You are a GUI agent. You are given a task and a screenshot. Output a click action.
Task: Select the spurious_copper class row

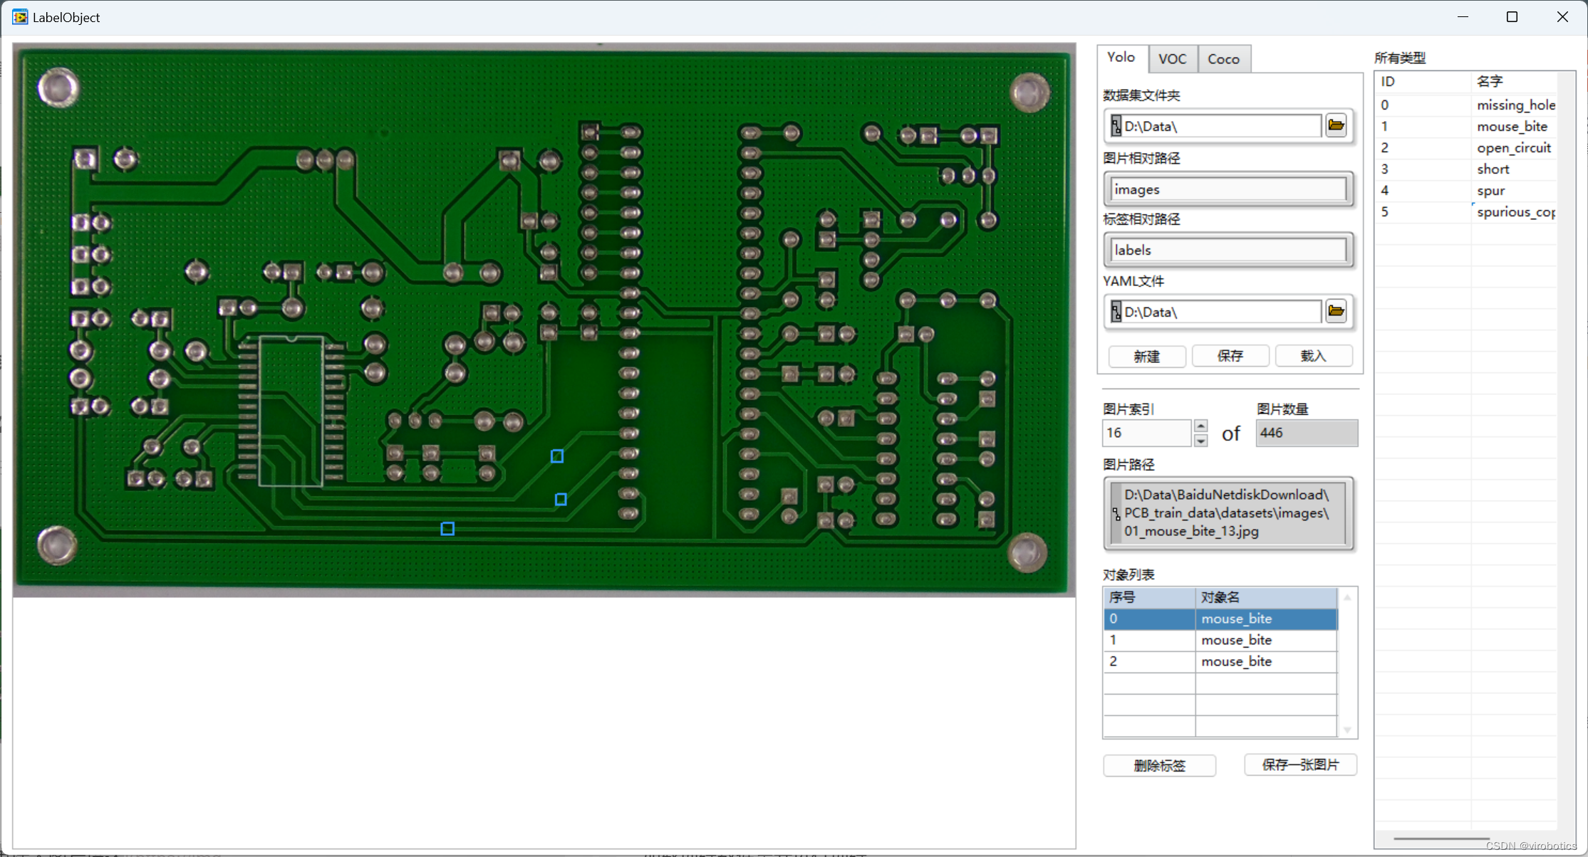click(x=1466, y=211)
